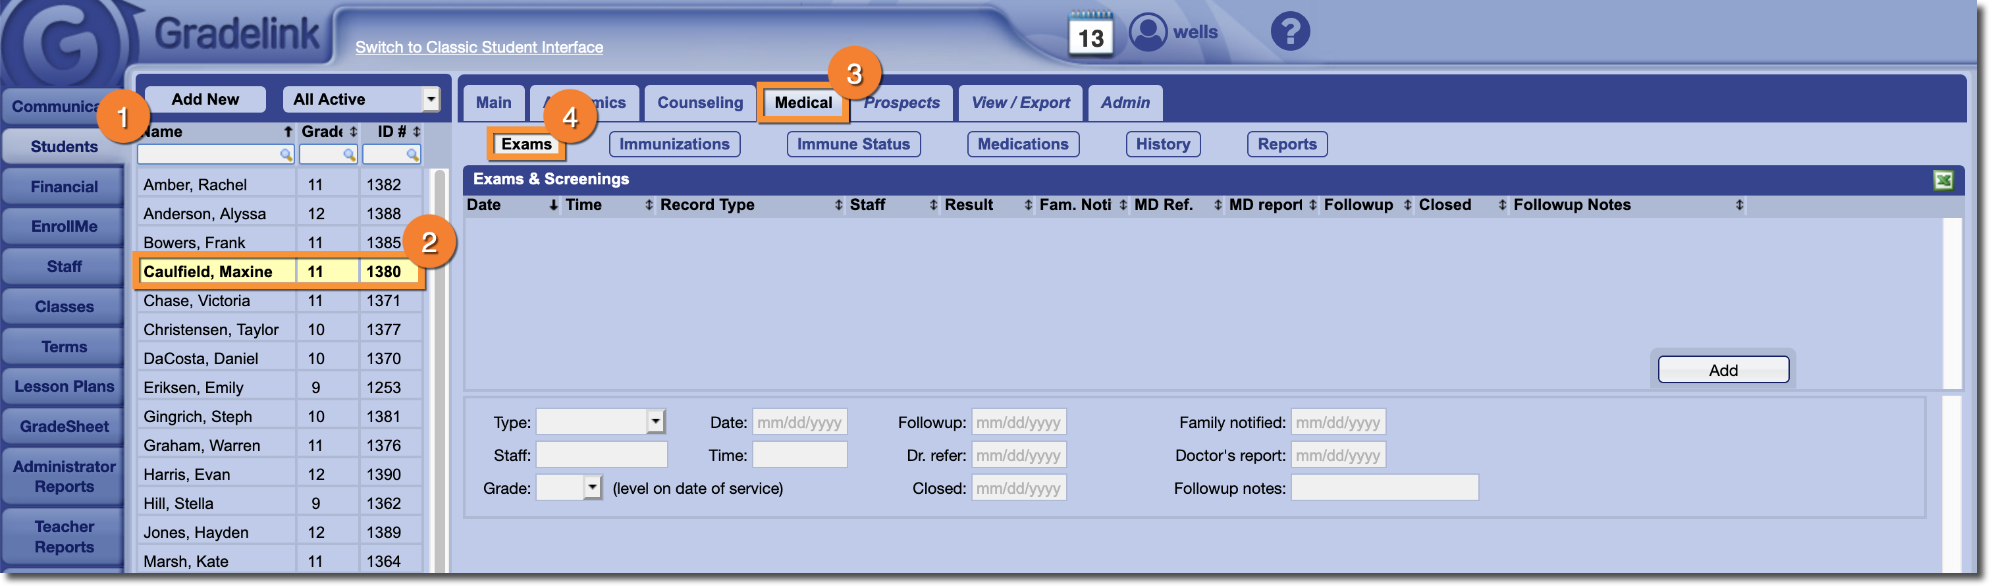Click Switch to Classic Student Interface link

click(x=479, y=47)
